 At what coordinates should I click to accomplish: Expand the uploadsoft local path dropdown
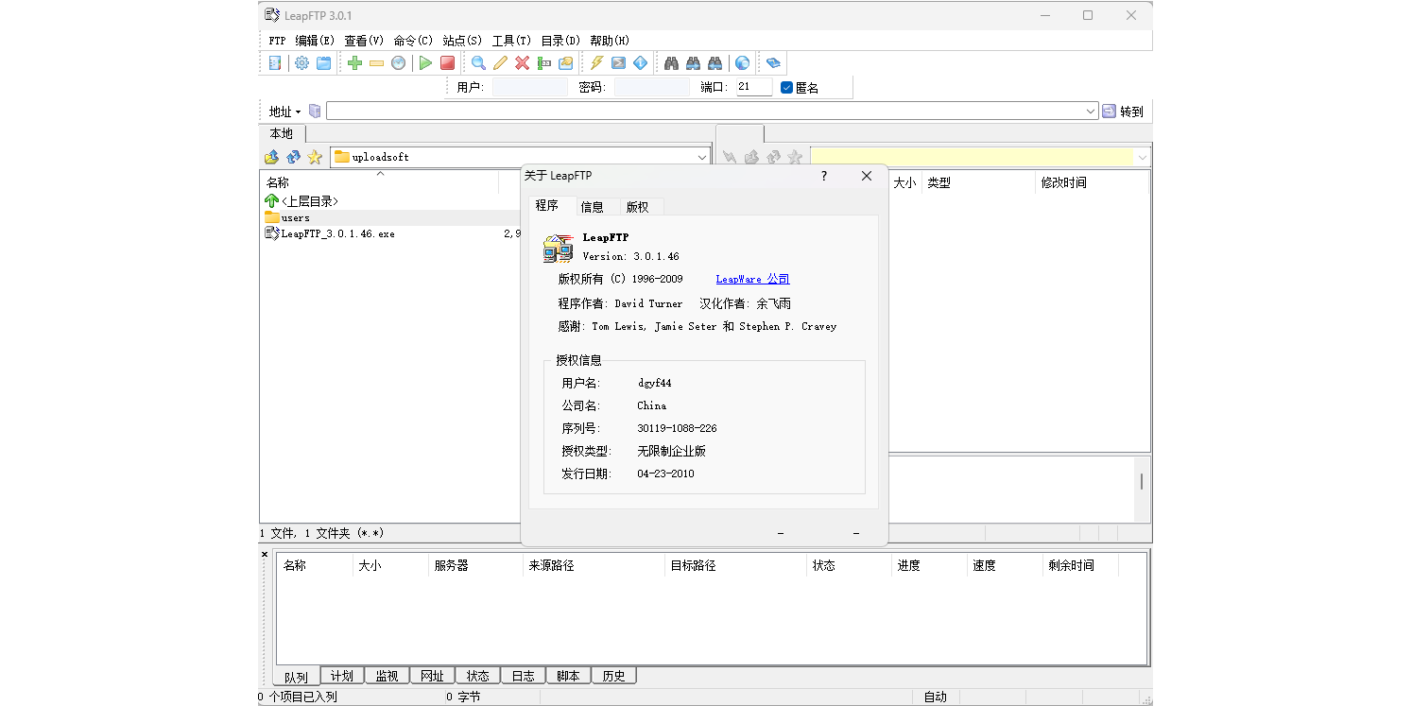point(702,157)
